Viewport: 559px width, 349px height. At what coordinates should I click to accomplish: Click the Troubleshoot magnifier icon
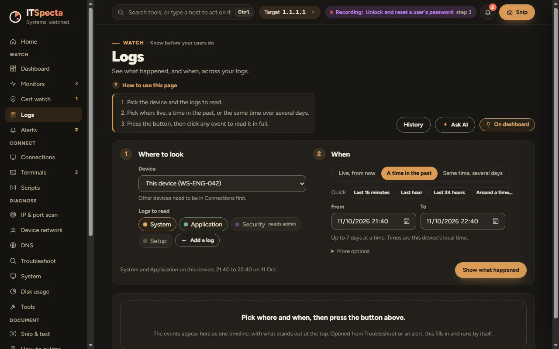point(13,261)
